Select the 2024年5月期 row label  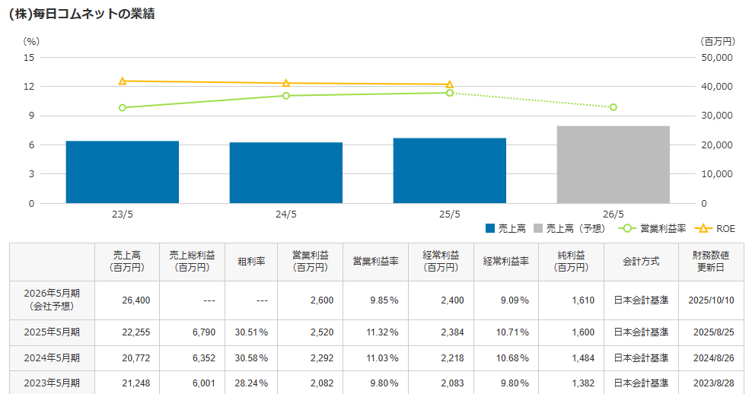click(x=52, y=357)
